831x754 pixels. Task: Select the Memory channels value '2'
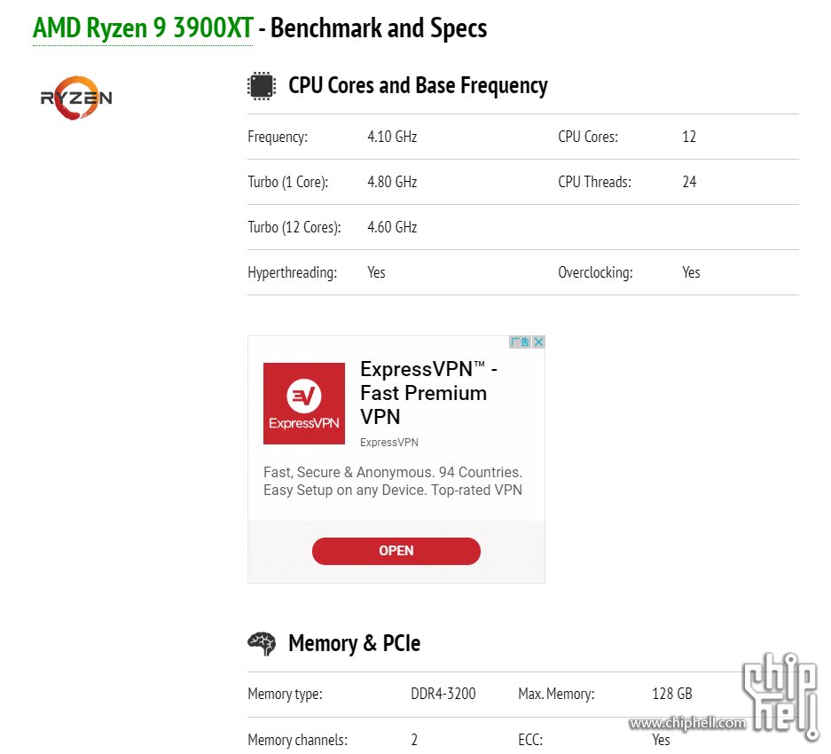[x=414, y=740]
